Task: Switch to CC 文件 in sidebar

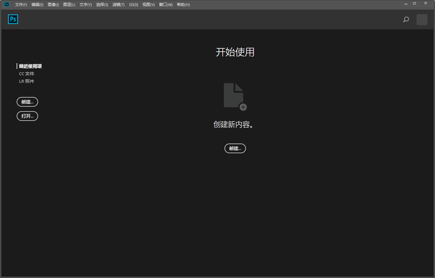Action: pyautogui.click(x=27, y=74)
